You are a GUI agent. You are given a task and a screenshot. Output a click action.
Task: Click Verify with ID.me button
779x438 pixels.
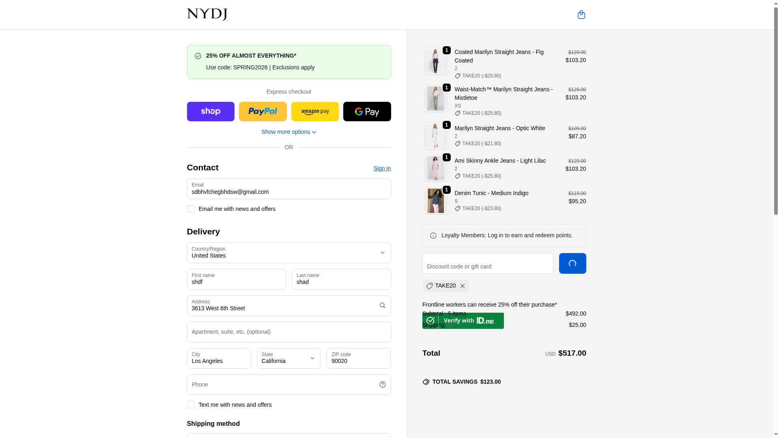click(x=463, y=321)
